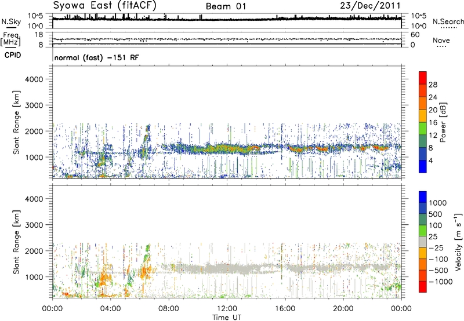Click the '12:00' time axis label
The image size is (464, 321).
227,309
